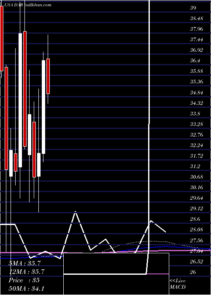Click the 26.52 price axis value
Viewport: 211px width, 295px height.
tap(196, 262)
